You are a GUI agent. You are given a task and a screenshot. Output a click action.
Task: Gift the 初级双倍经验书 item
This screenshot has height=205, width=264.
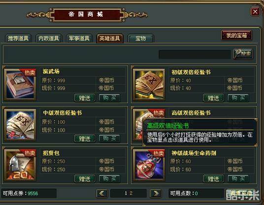pyautogui.click(x=213, y=98)
